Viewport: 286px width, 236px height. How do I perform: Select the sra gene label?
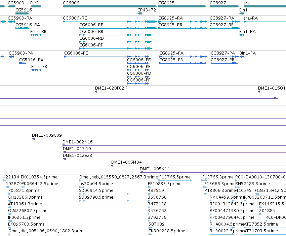pos(247,3)
